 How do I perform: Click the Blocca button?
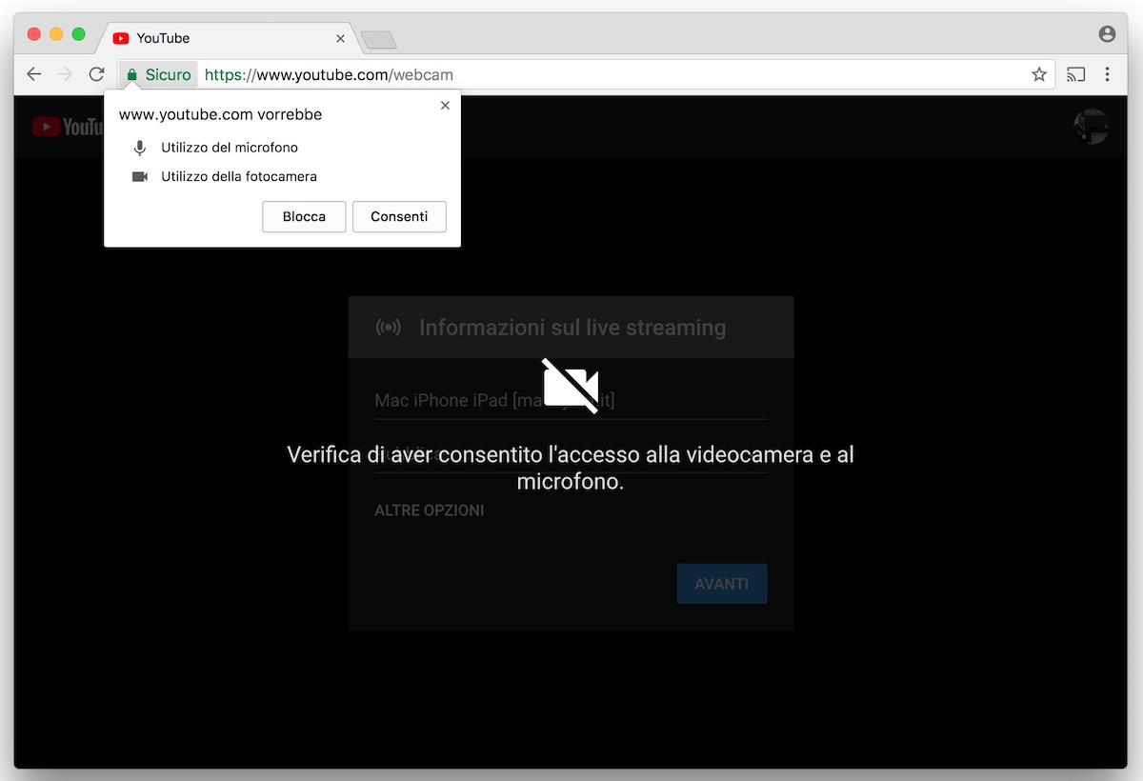click(304, 216)
